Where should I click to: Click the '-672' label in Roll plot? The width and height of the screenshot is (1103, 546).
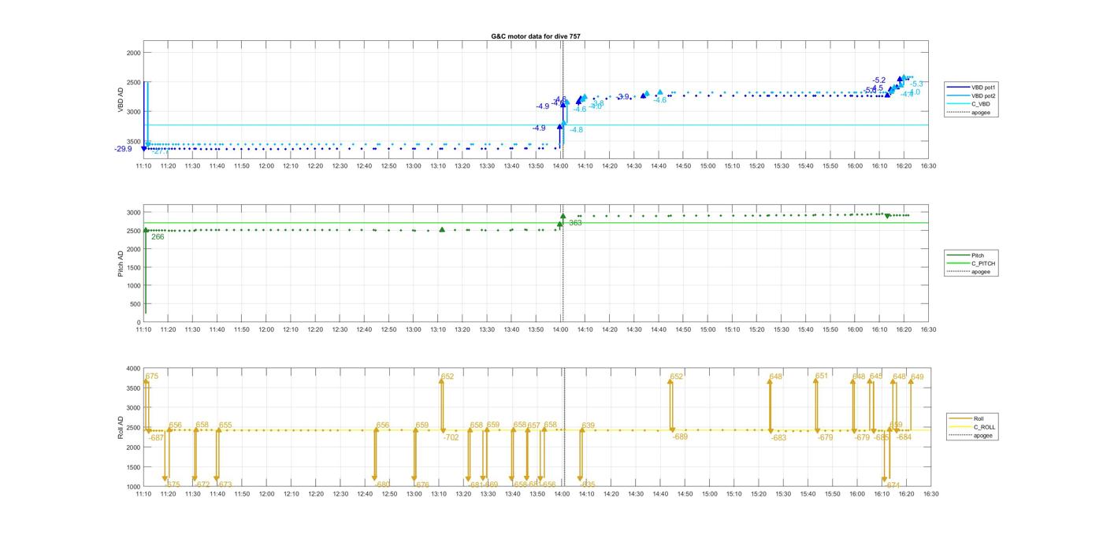coord(202,485)
